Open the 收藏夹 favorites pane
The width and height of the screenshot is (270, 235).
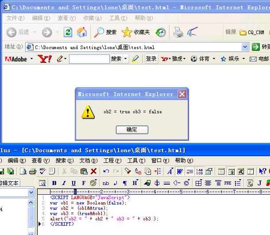[x=136, y=32]
